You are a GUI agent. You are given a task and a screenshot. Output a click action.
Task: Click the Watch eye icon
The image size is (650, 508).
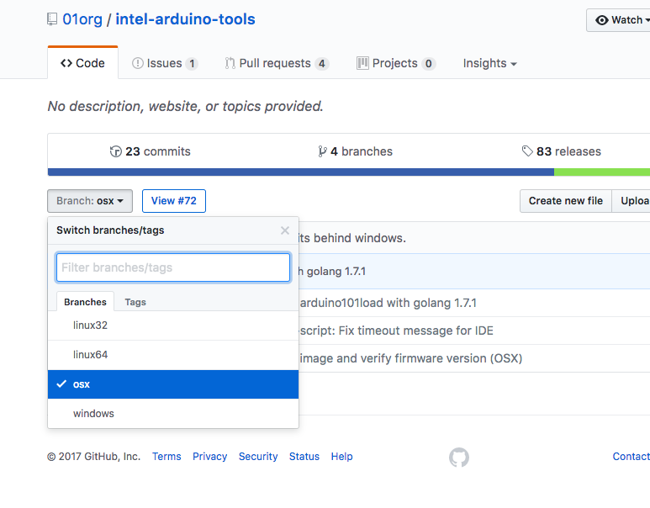pos(602,20)
